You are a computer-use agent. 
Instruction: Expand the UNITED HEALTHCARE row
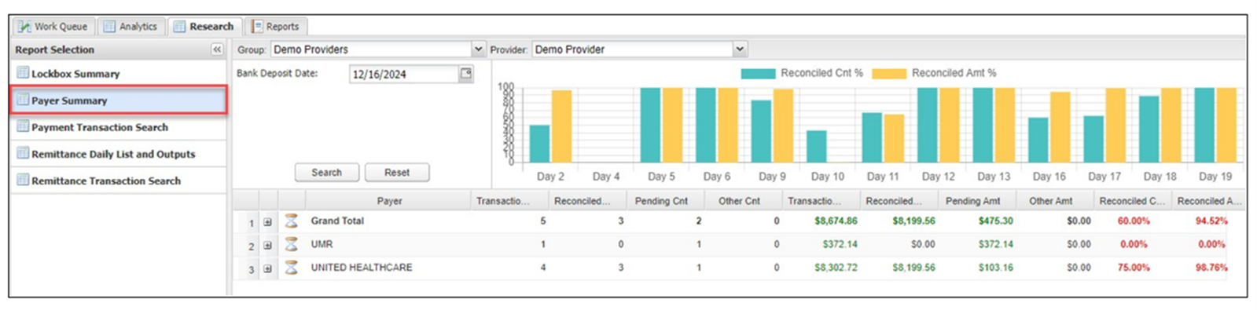point(267,268)
